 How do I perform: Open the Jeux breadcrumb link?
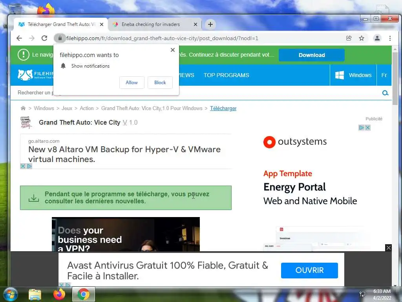click(67, 109)
